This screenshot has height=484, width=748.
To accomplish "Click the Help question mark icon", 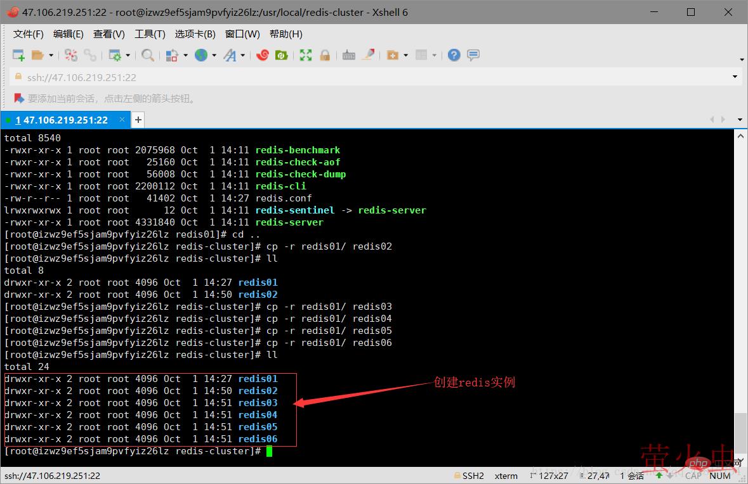I will pos(454,56).
